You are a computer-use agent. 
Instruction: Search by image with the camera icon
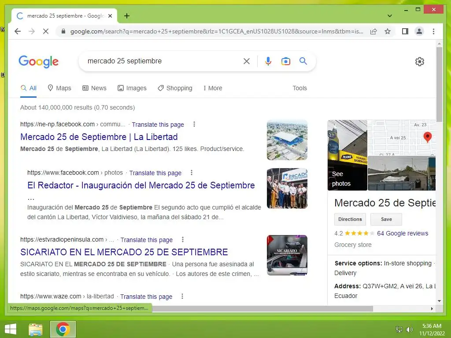285,61
